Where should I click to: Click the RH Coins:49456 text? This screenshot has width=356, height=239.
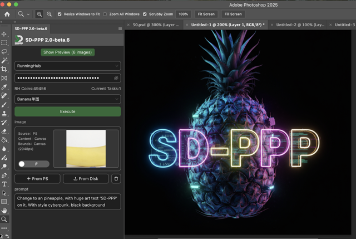pos(31,89)
